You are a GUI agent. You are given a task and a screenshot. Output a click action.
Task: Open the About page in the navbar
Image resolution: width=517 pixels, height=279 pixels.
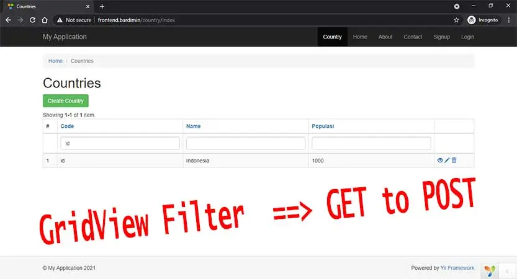point(385,37)
